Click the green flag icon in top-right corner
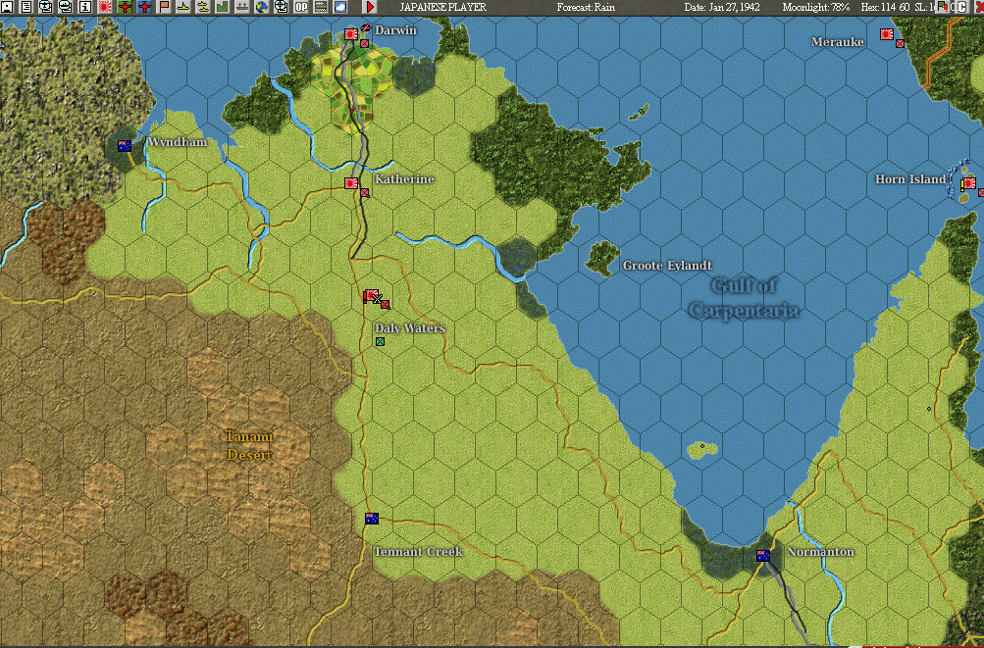 [x=943, y=7]
